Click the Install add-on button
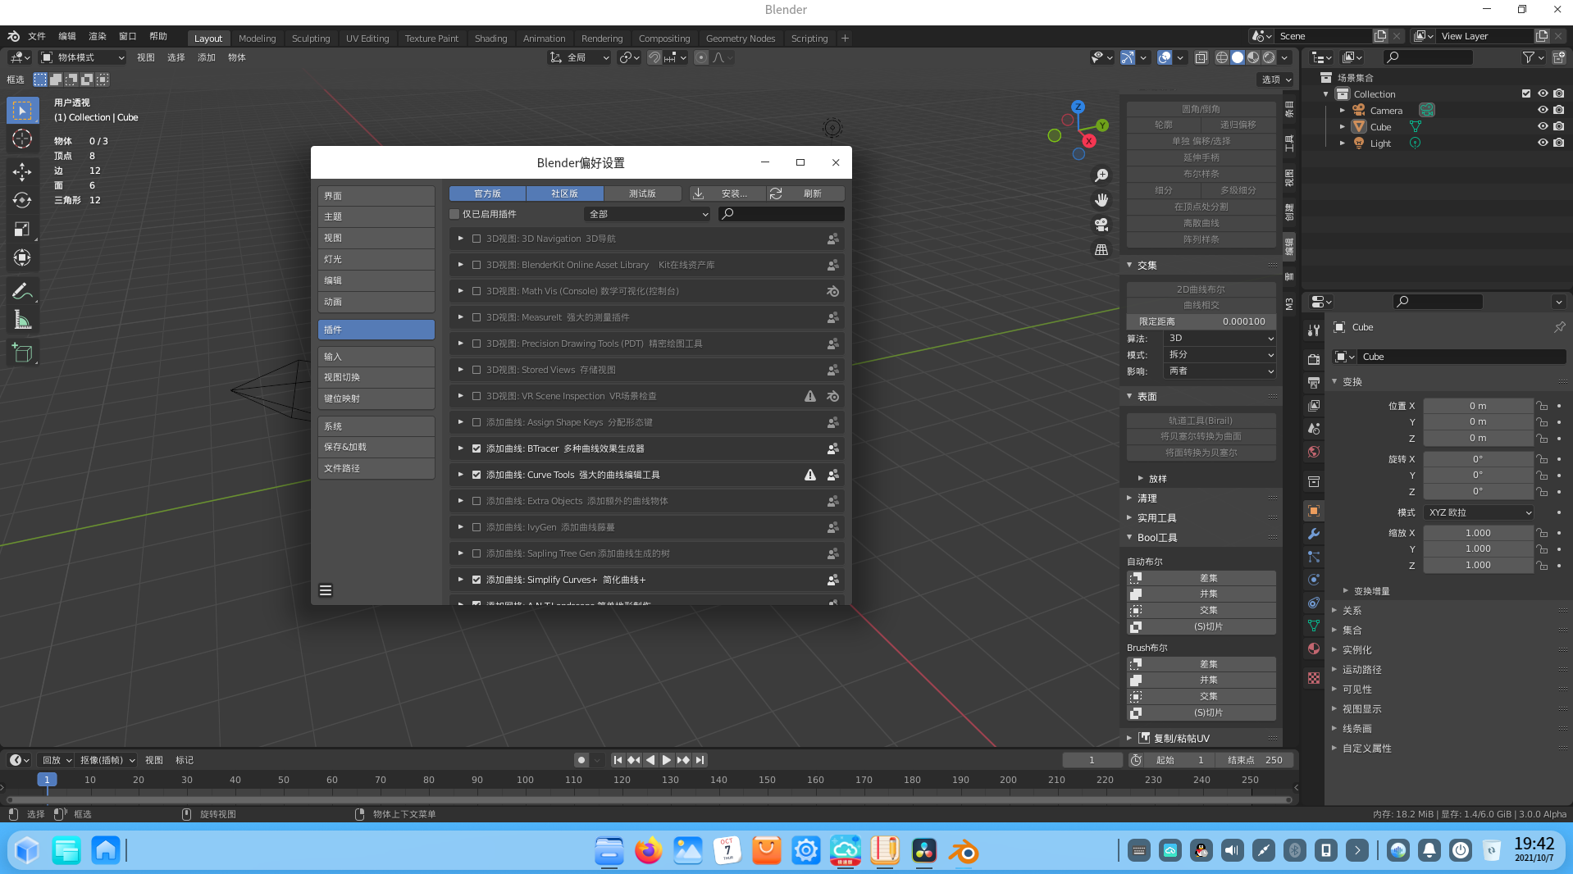The image size is (1573, 874). click(727, 193)
